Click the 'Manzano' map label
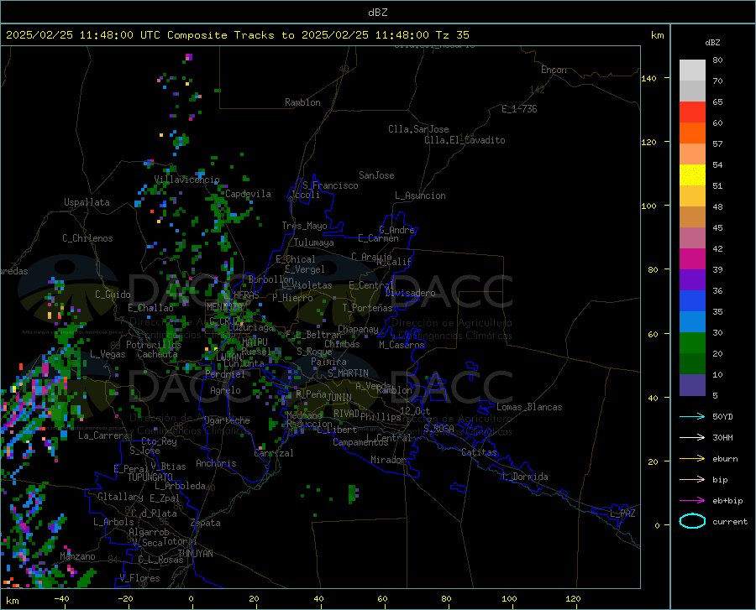Viewport: 756px width, 610px height. click(x=77, y=556)
